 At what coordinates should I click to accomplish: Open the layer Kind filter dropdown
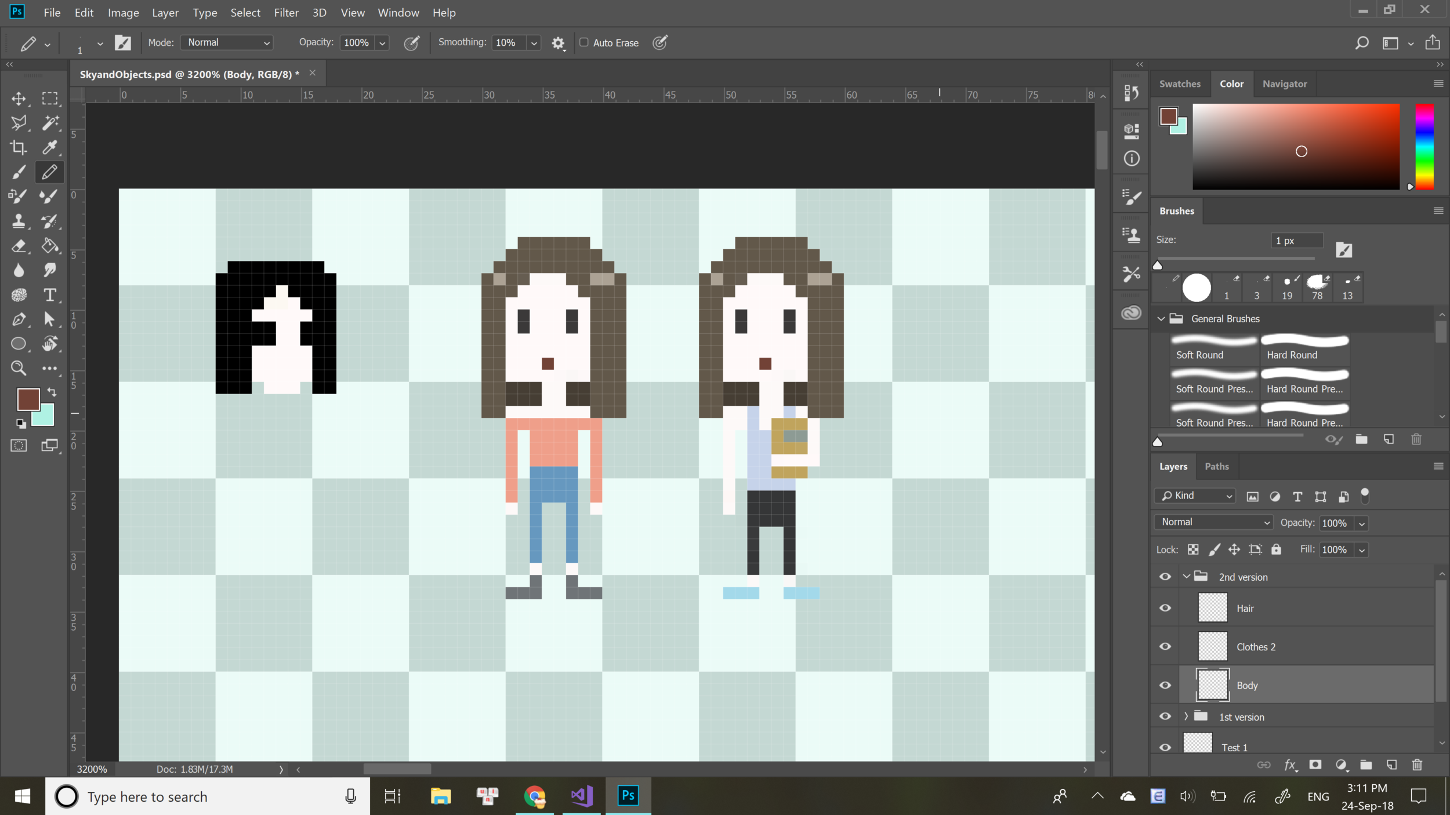point(1195,496)
